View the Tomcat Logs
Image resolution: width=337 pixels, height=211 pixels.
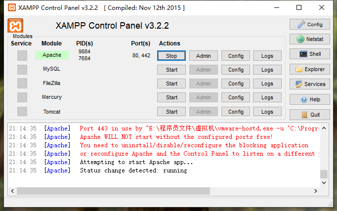(267, 112)
